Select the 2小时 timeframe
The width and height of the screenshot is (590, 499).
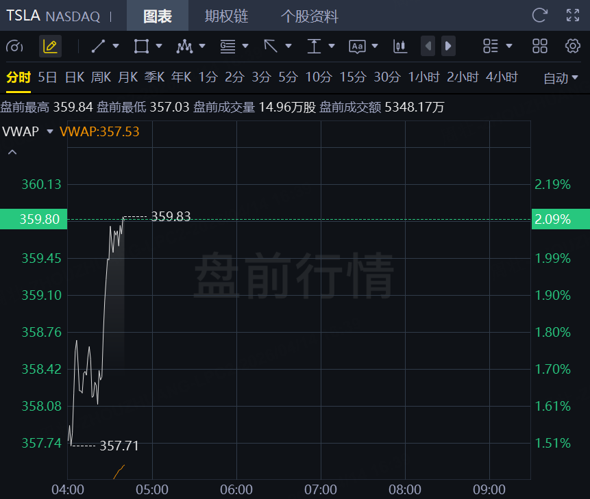point(463,77)
